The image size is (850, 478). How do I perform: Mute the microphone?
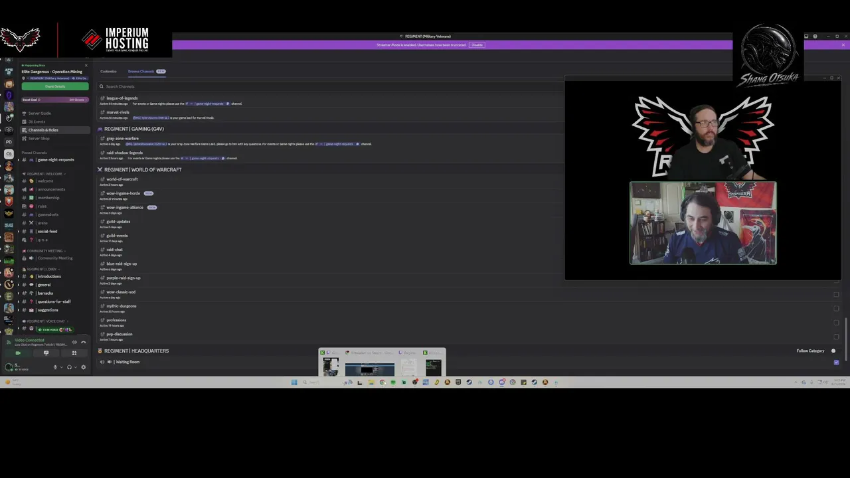pyautogui.click(x=55, y=367)
